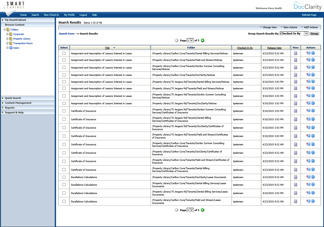Screen dimensions: 324x227
Task: Open the page number dropdown below the table
Action: coord(190,210)
